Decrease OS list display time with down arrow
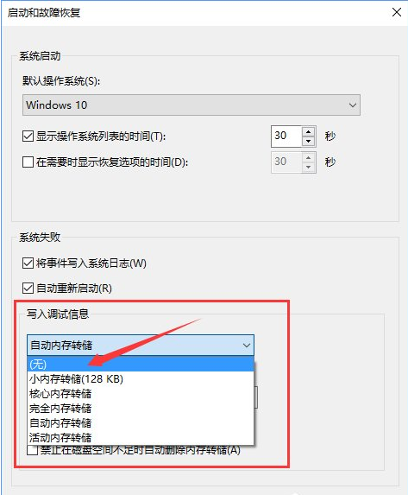The height and width of the screenshot is (495, 408). (308, 141)
